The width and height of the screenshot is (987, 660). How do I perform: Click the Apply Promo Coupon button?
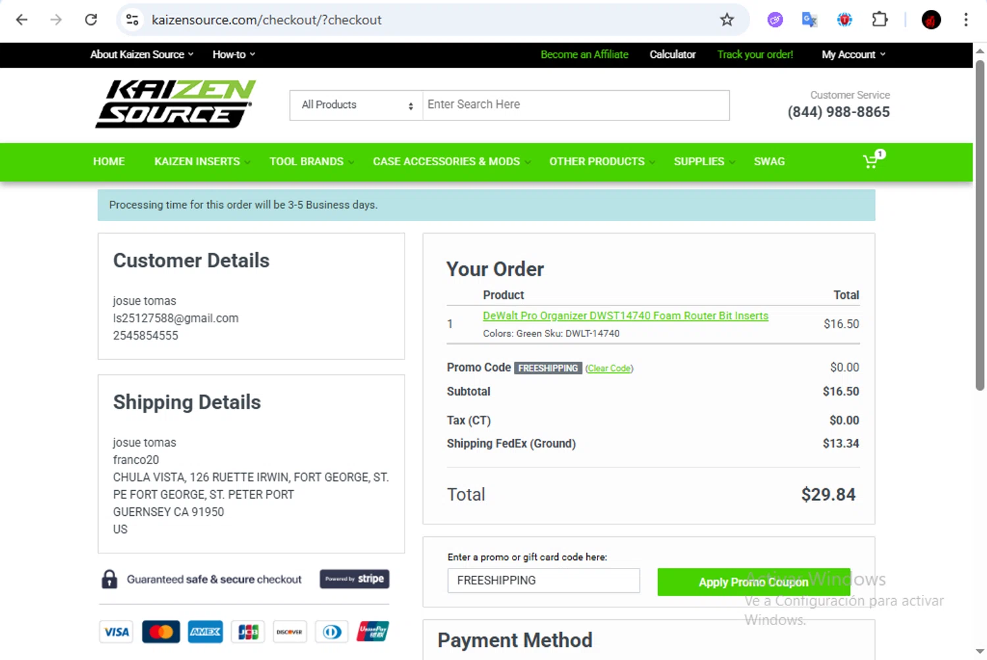click(753, 582)
